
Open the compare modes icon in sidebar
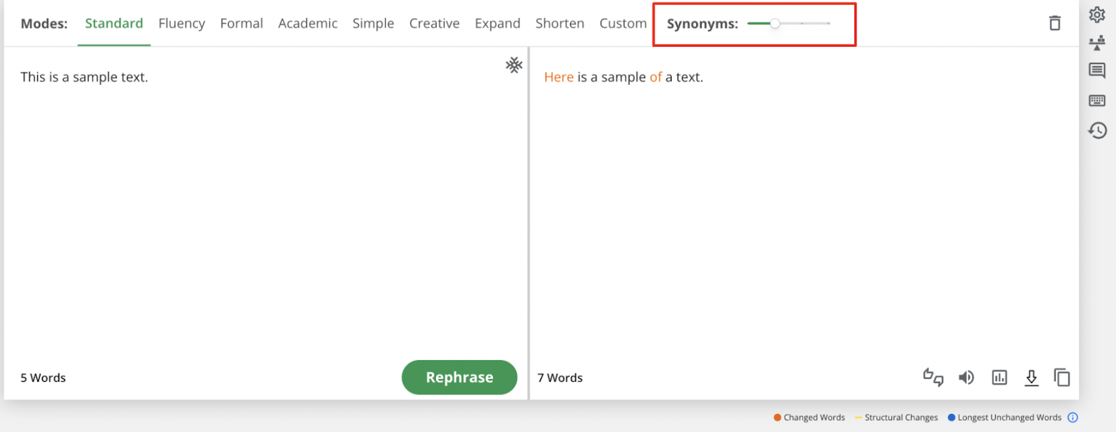coord(1097,43)
